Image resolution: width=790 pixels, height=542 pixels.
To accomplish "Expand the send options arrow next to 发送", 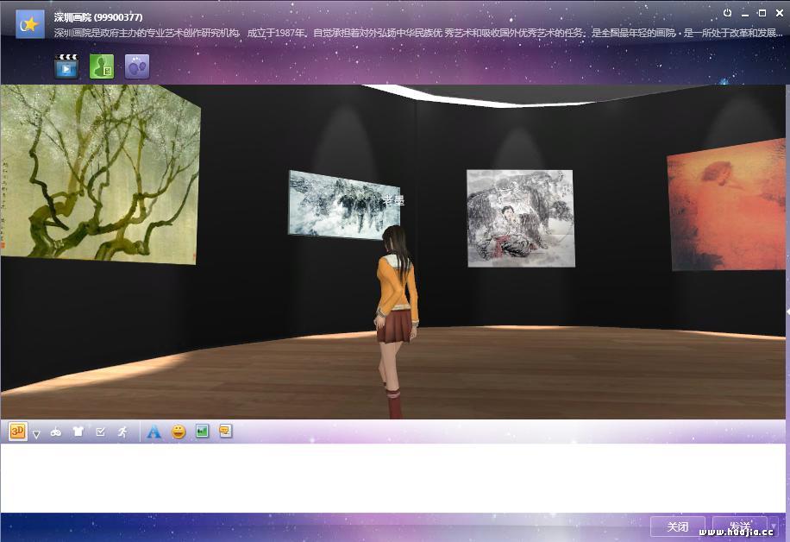I will pos(774,526).
